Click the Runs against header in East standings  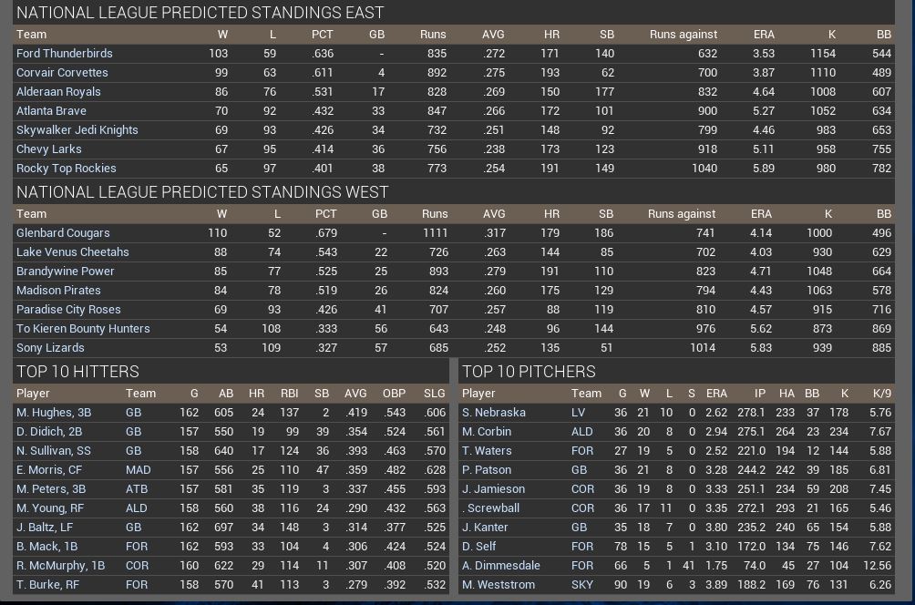tap(683, 34)
